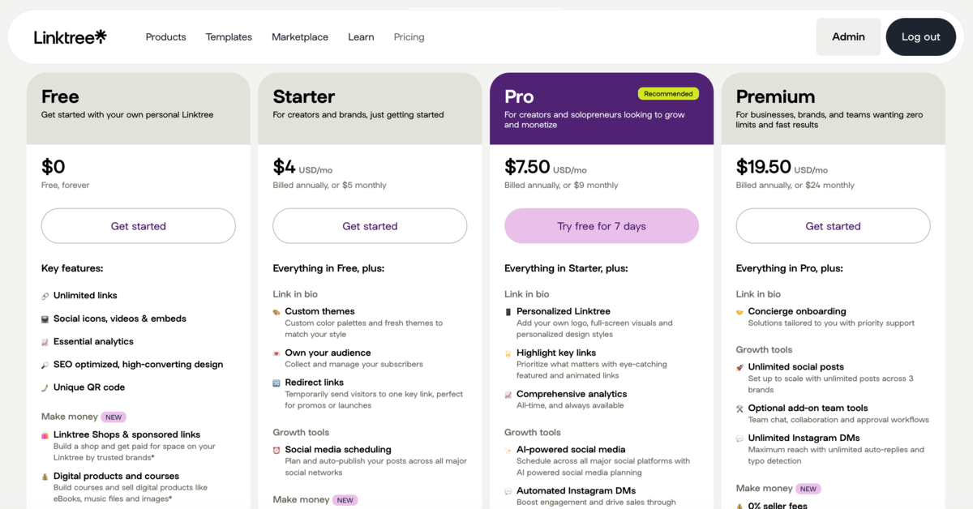Screen dimensions: 973x509
Task: Click the Unique QR code icon
Action: click(x=45, y=387)
